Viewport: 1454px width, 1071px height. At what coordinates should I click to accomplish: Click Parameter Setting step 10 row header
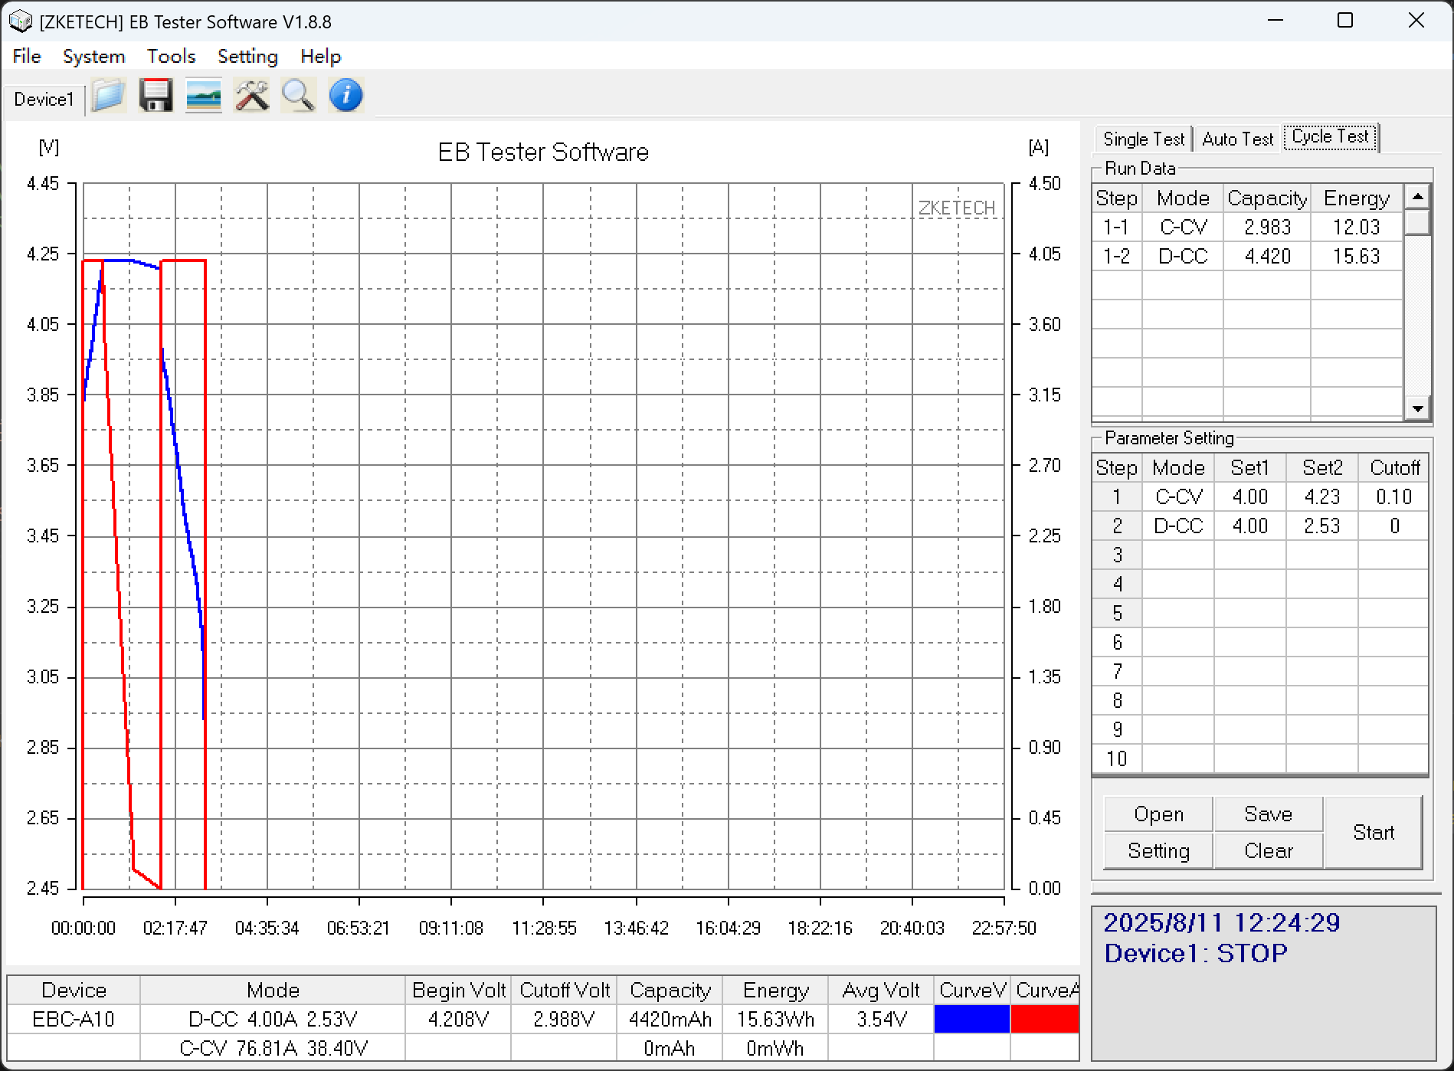[1117, 759]
